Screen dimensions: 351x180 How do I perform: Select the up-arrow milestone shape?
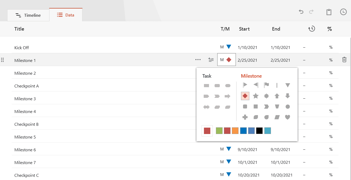[277, 96]
